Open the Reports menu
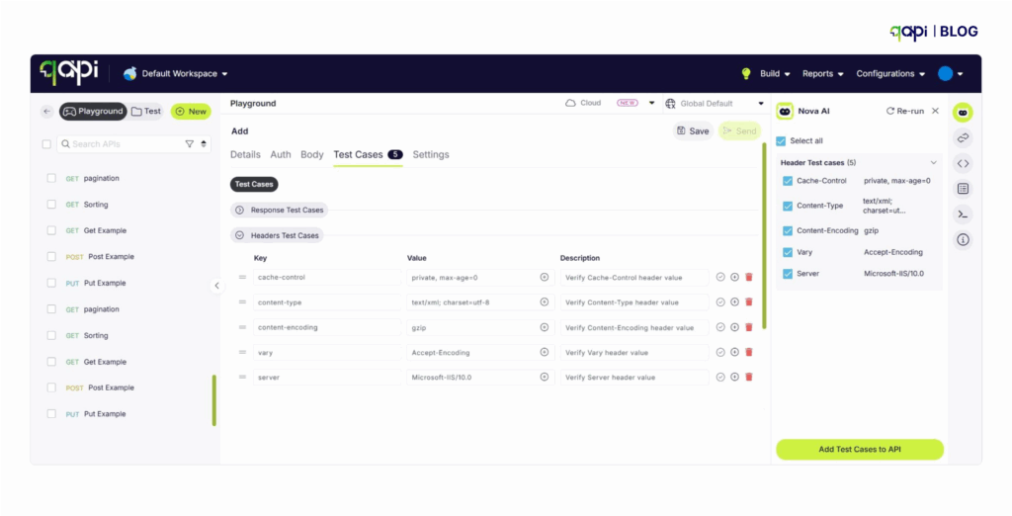 pos(822,74)
